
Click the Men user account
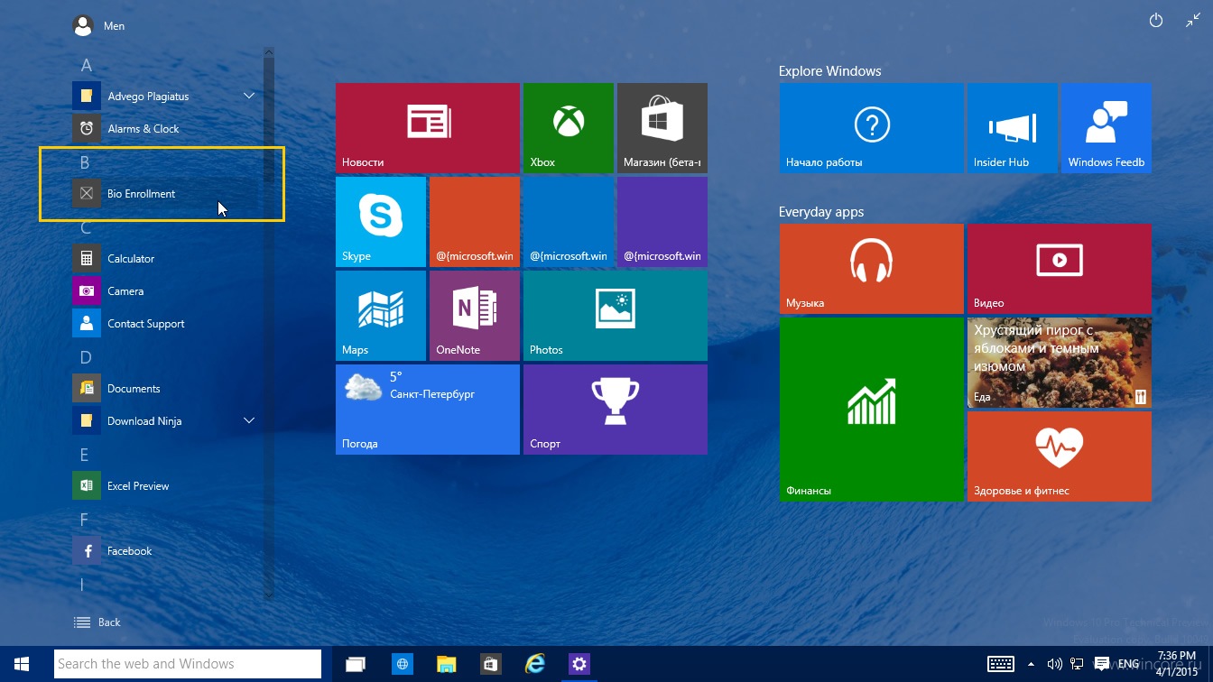click(x=98, y=26)
